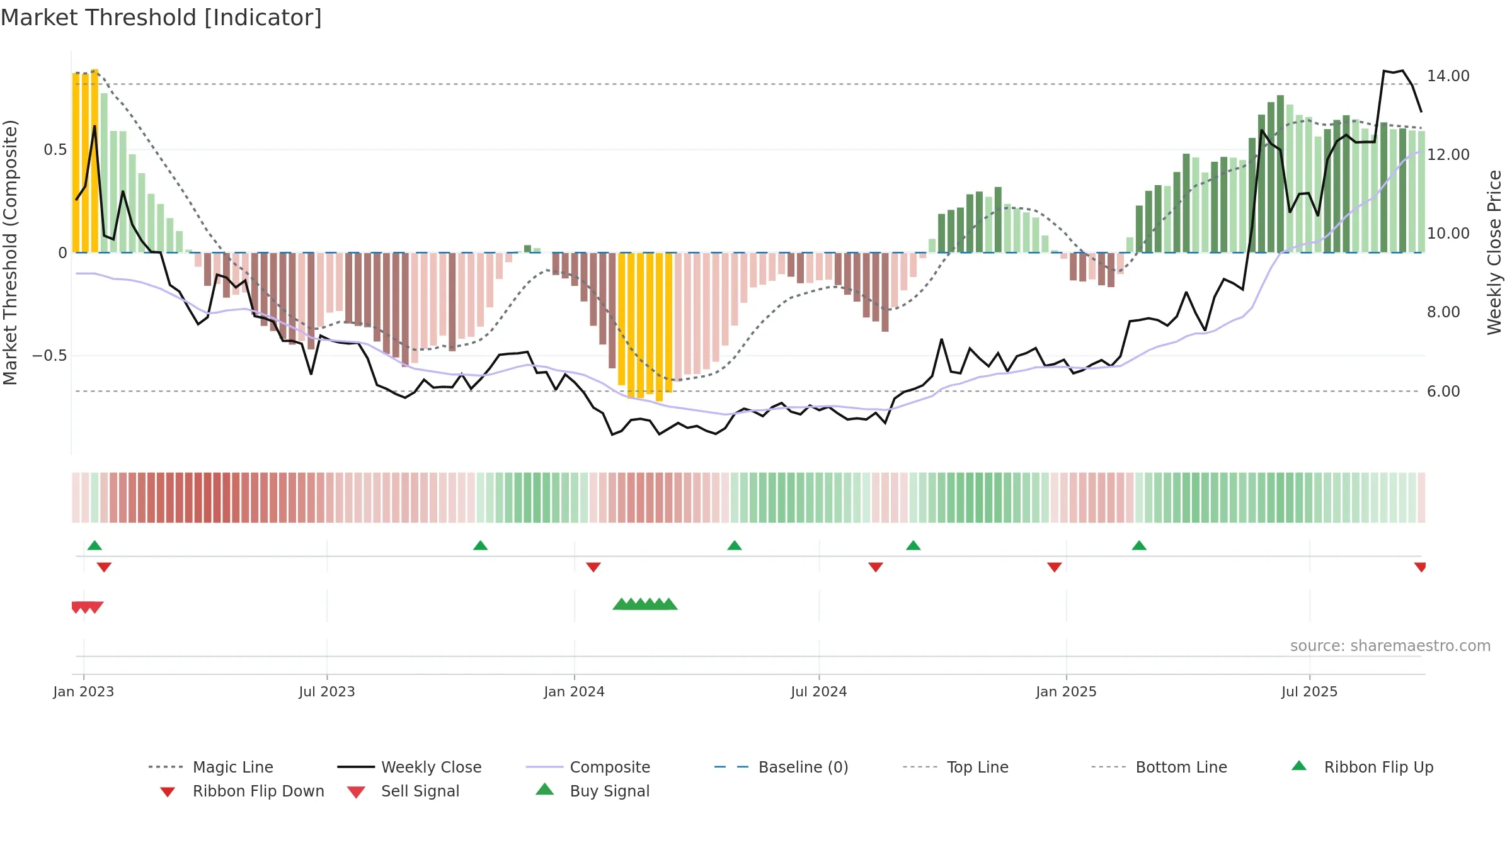1512x850 pixels.
Task: Click the Magic Line legend entry
Action: pyautogui.click(x=211, y=767)
